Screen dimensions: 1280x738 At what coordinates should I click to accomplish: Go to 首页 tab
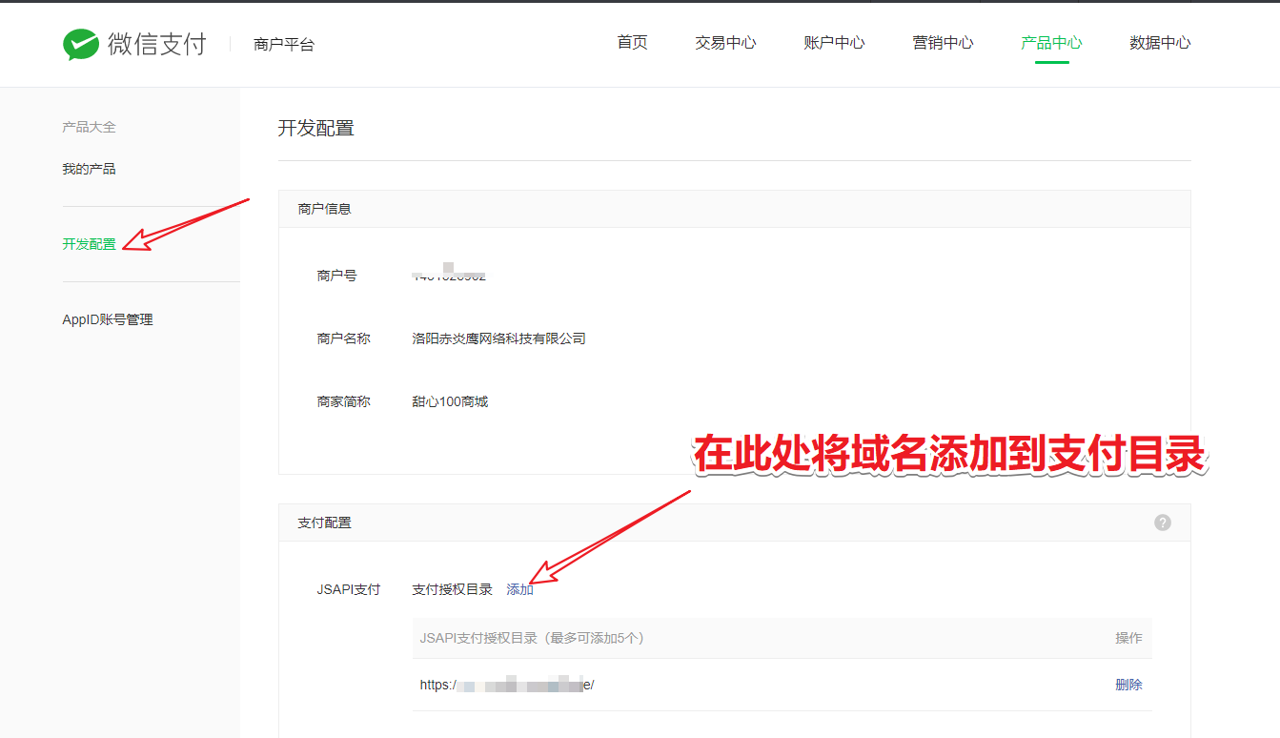pyautogui.click(x=633, y=43)
